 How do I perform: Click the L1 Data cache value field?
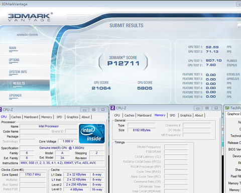76,174
